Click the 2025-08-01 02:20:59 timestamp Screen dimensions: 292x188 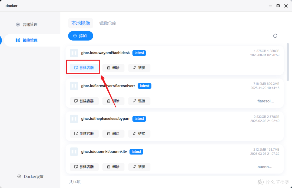pyautogui.click(x=265, y=55)
